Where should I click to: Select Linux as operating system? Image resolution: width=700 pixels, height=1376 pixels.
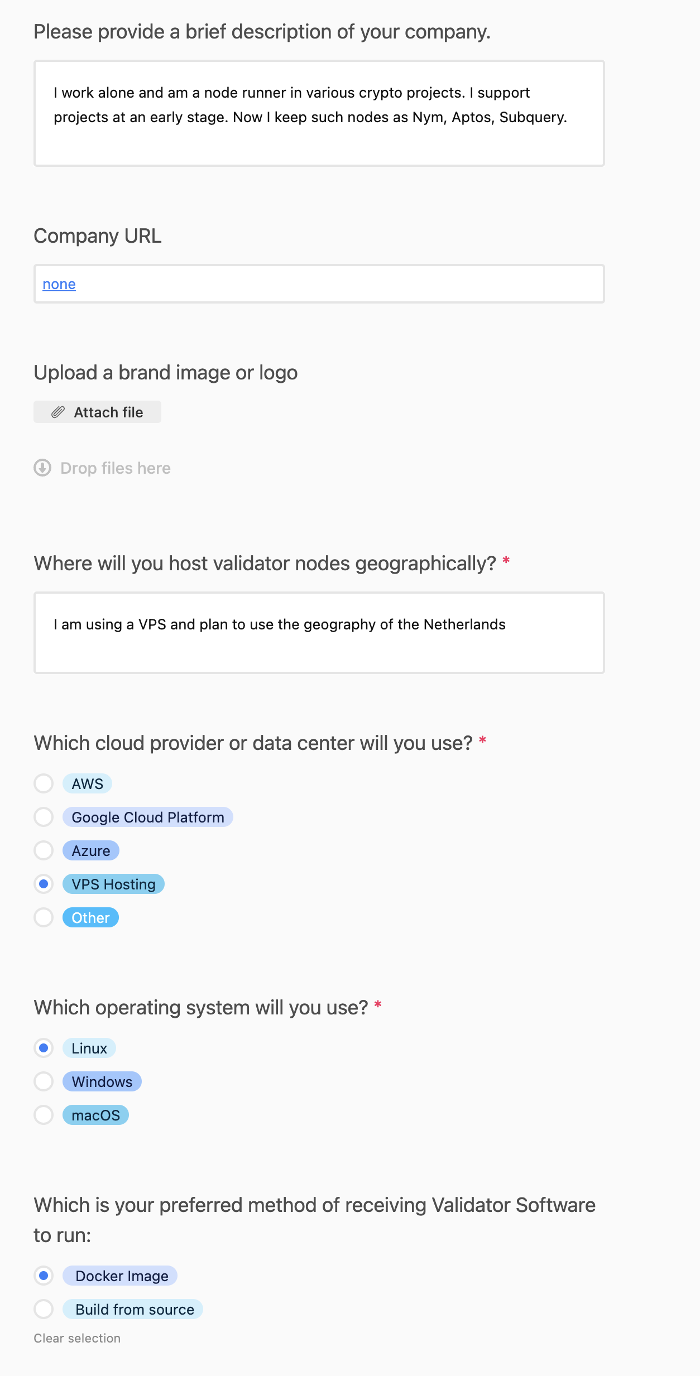pos(44,1048)
